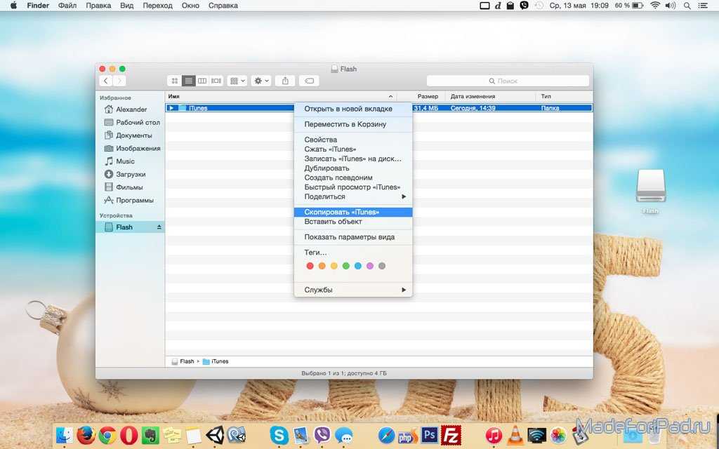Sort by Тип column header
719x449 pixels.
pos(564,97)
